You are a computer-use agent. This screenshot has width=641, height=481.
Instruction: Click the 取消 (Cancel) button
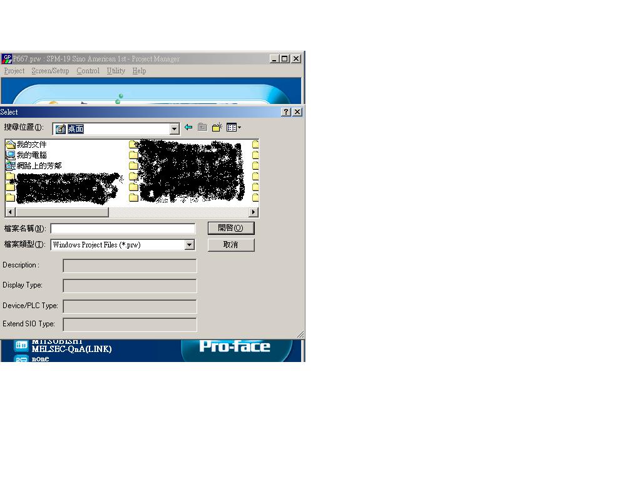(231, 245)
